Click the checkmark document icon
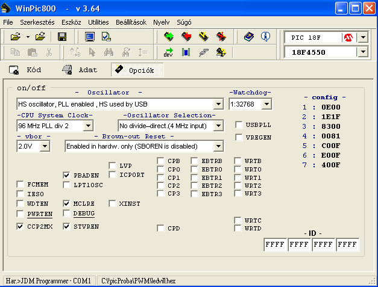 (106, 37)
